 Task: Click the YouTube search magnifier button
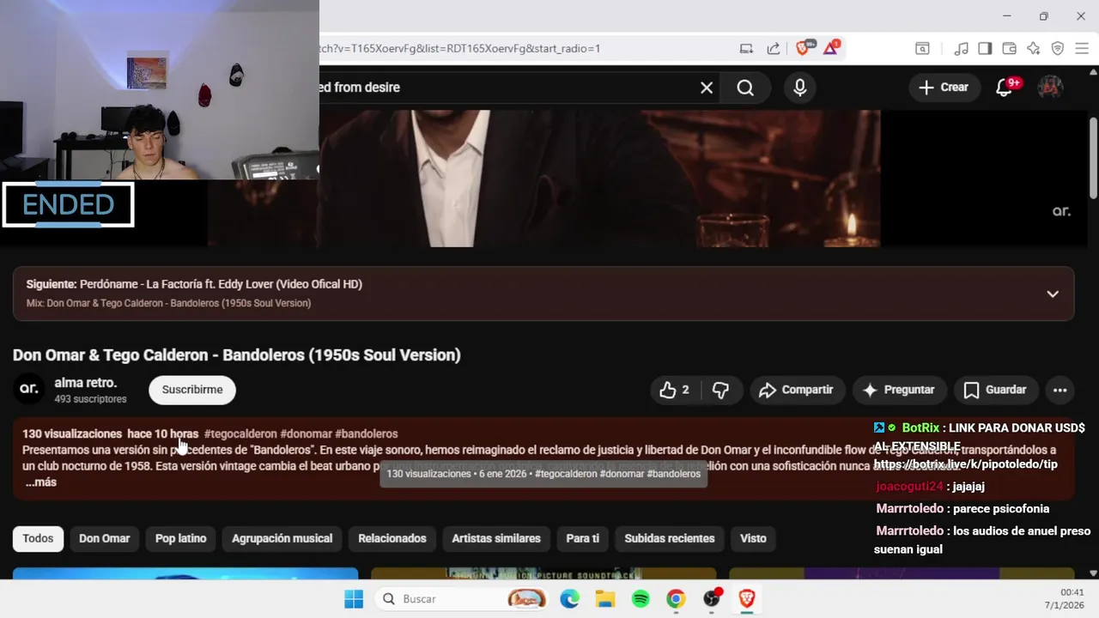[x=745, y=88]
